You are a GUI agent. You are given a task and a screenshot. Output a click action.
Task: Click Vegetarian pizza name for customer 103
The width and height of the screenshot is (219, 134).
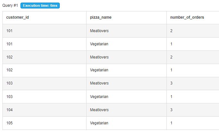click(x=99, y=97)
